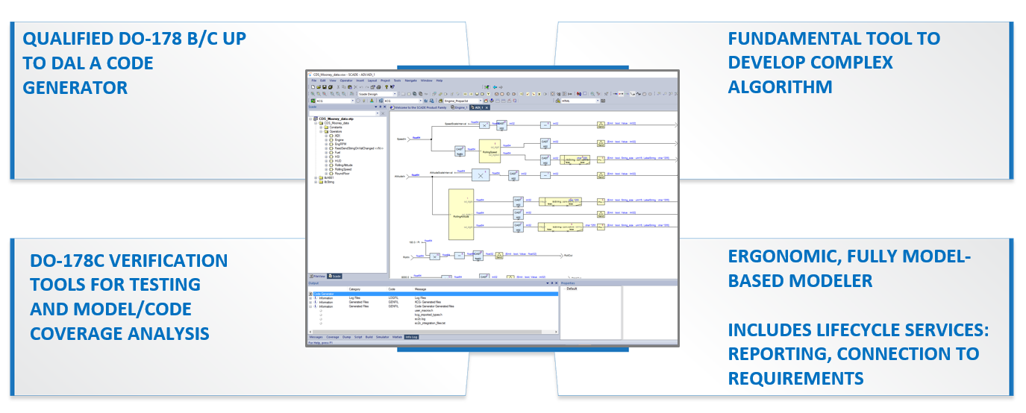Select the RollingAttitude operator in tree
1026x413 pixels.
(x=343, y=165)
